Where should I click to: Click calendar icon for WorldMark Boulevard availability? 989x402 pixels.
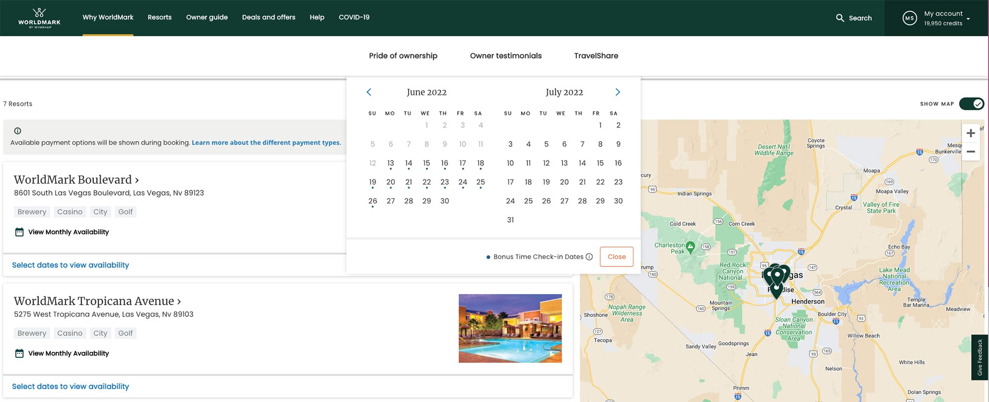coord(19,232)
